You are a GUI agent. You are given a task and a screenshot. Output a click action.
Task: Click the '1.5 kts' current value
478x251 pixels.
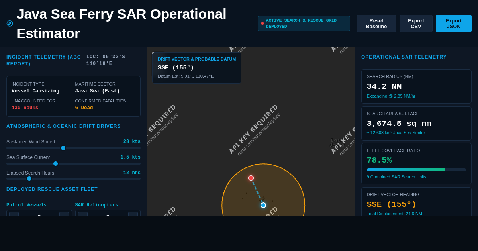[x=131, y=157]
